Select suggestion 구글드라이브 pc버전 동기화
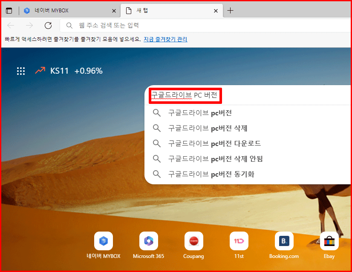 coord(248,174)
